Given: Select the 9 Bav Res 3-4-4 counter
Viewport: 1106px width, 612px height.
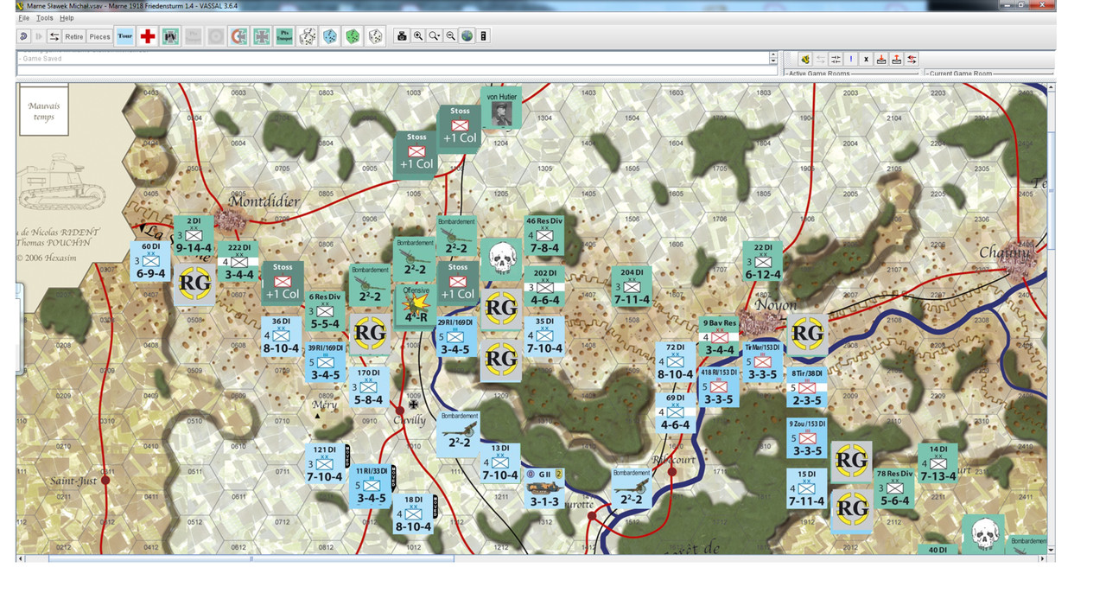Looking at the screenshot, I should tap(719, 337).
